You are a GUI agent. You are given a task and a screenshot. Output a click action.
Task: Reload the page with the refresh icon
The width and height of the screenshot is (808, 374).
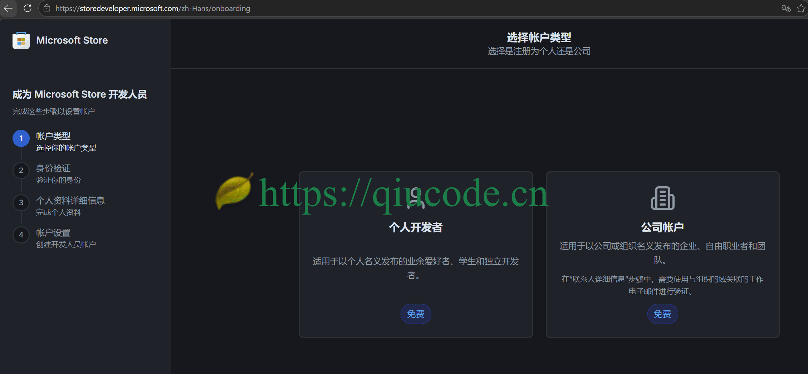[28, 8]
